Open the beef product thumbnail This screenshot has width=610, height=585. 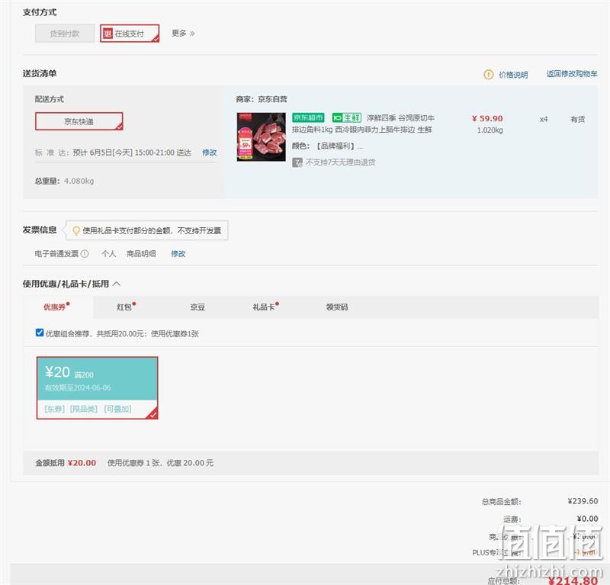pos(262,137)
